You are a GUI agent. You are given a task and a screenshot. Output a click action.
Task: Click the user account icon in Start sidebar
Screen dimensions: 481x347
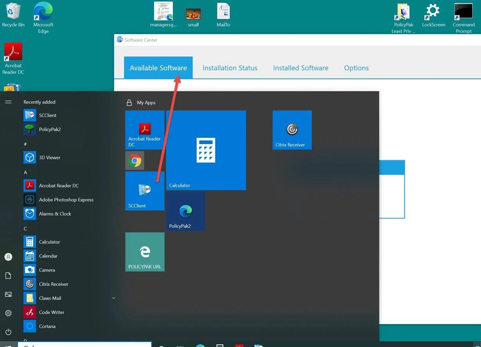[8, 257]
